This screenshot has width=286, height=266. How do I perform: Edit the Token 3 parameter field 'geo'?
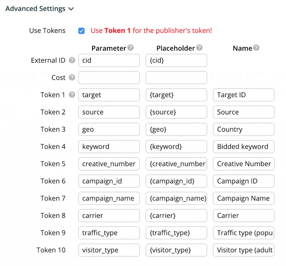tap(109, 130)
